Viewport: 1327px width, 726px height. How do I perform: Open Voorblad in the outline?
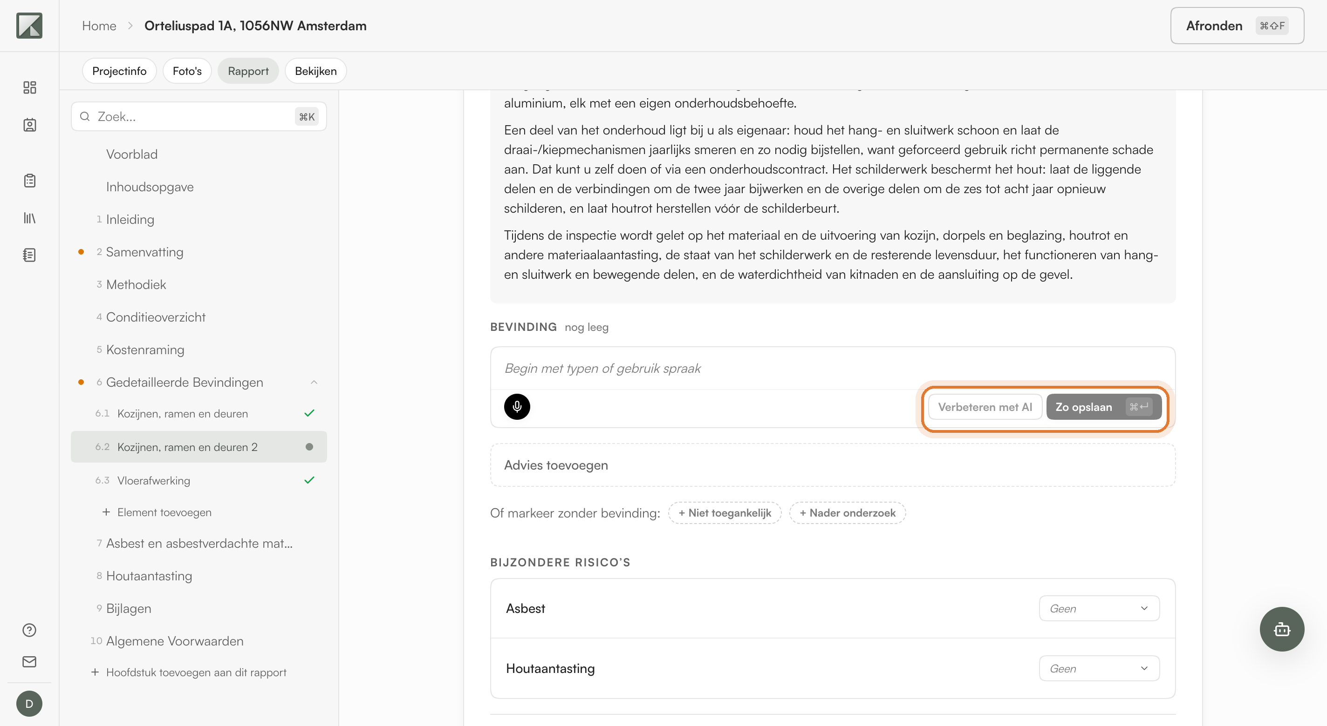pos(132,155)
